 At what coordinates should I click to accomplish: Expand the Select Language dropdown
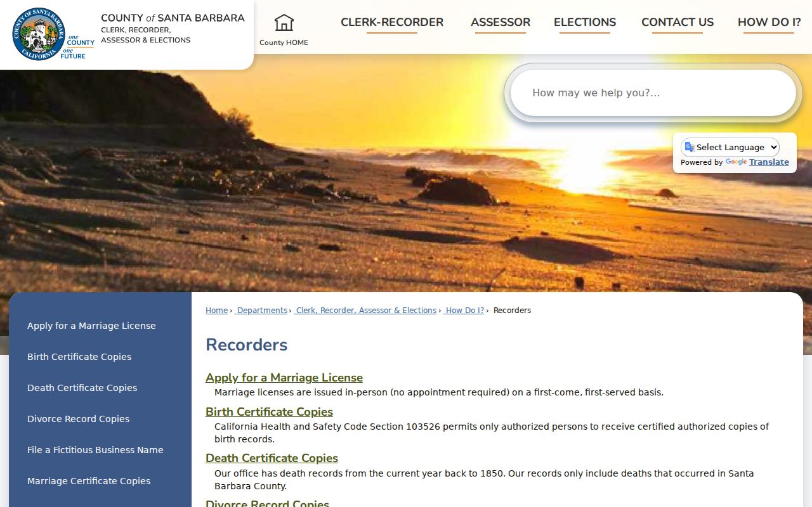(x=730, y=147)
